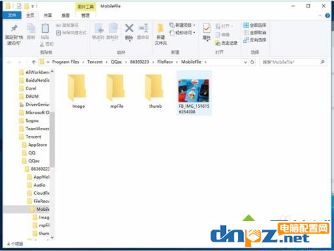Expand the address bar history dropdown
This screenshot has width=334, height=251.
tap(245, 62)
